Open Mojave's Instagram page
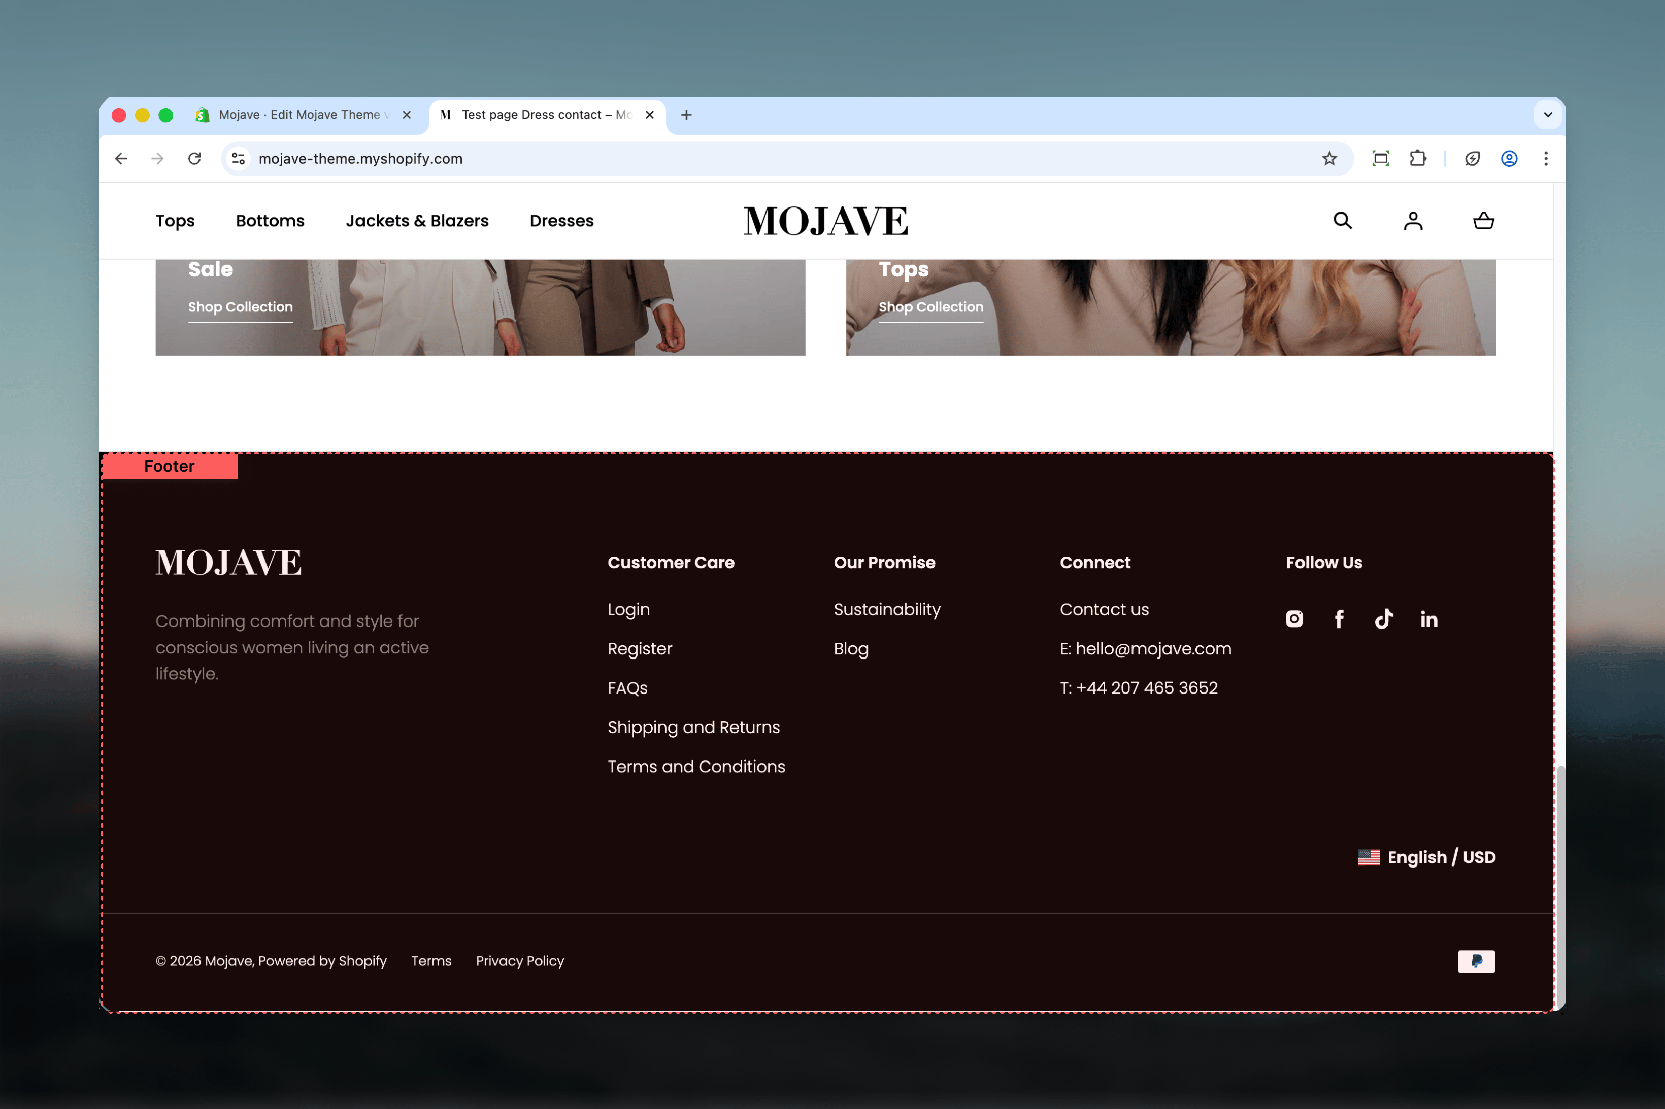The height and width of the screenshot is (1109, 1665). point(1294,619)
